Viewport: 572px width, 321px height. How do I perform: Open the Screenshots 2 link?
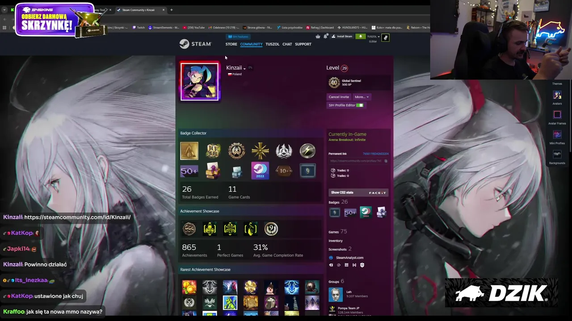pyautogui.click(x=340, y=249)
